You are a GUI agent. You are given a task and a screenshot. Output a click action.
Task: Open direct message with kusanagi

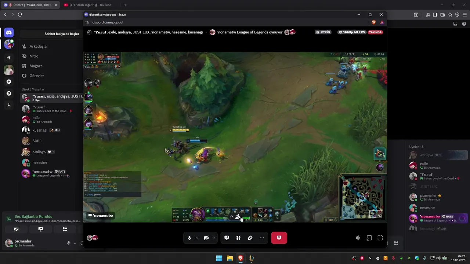[51, 130]
